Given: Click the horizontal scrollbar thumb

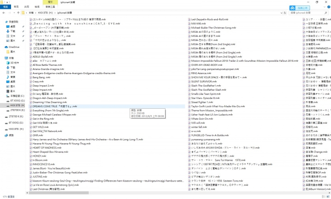Looking at the screenshot, I should point(59,193).
